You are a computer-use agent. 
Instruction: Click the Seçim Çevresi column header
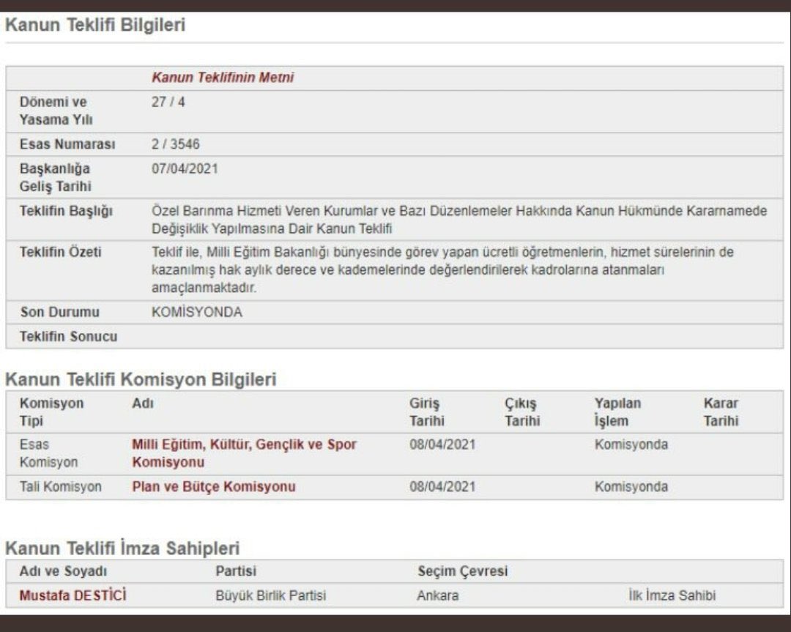coord(463,571)
